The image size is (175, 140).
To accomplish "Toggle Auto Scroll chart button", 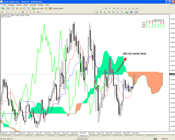I will click(118, 12).
